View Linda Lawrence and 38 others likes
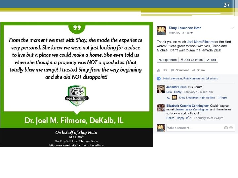 [x=190, y=78]
